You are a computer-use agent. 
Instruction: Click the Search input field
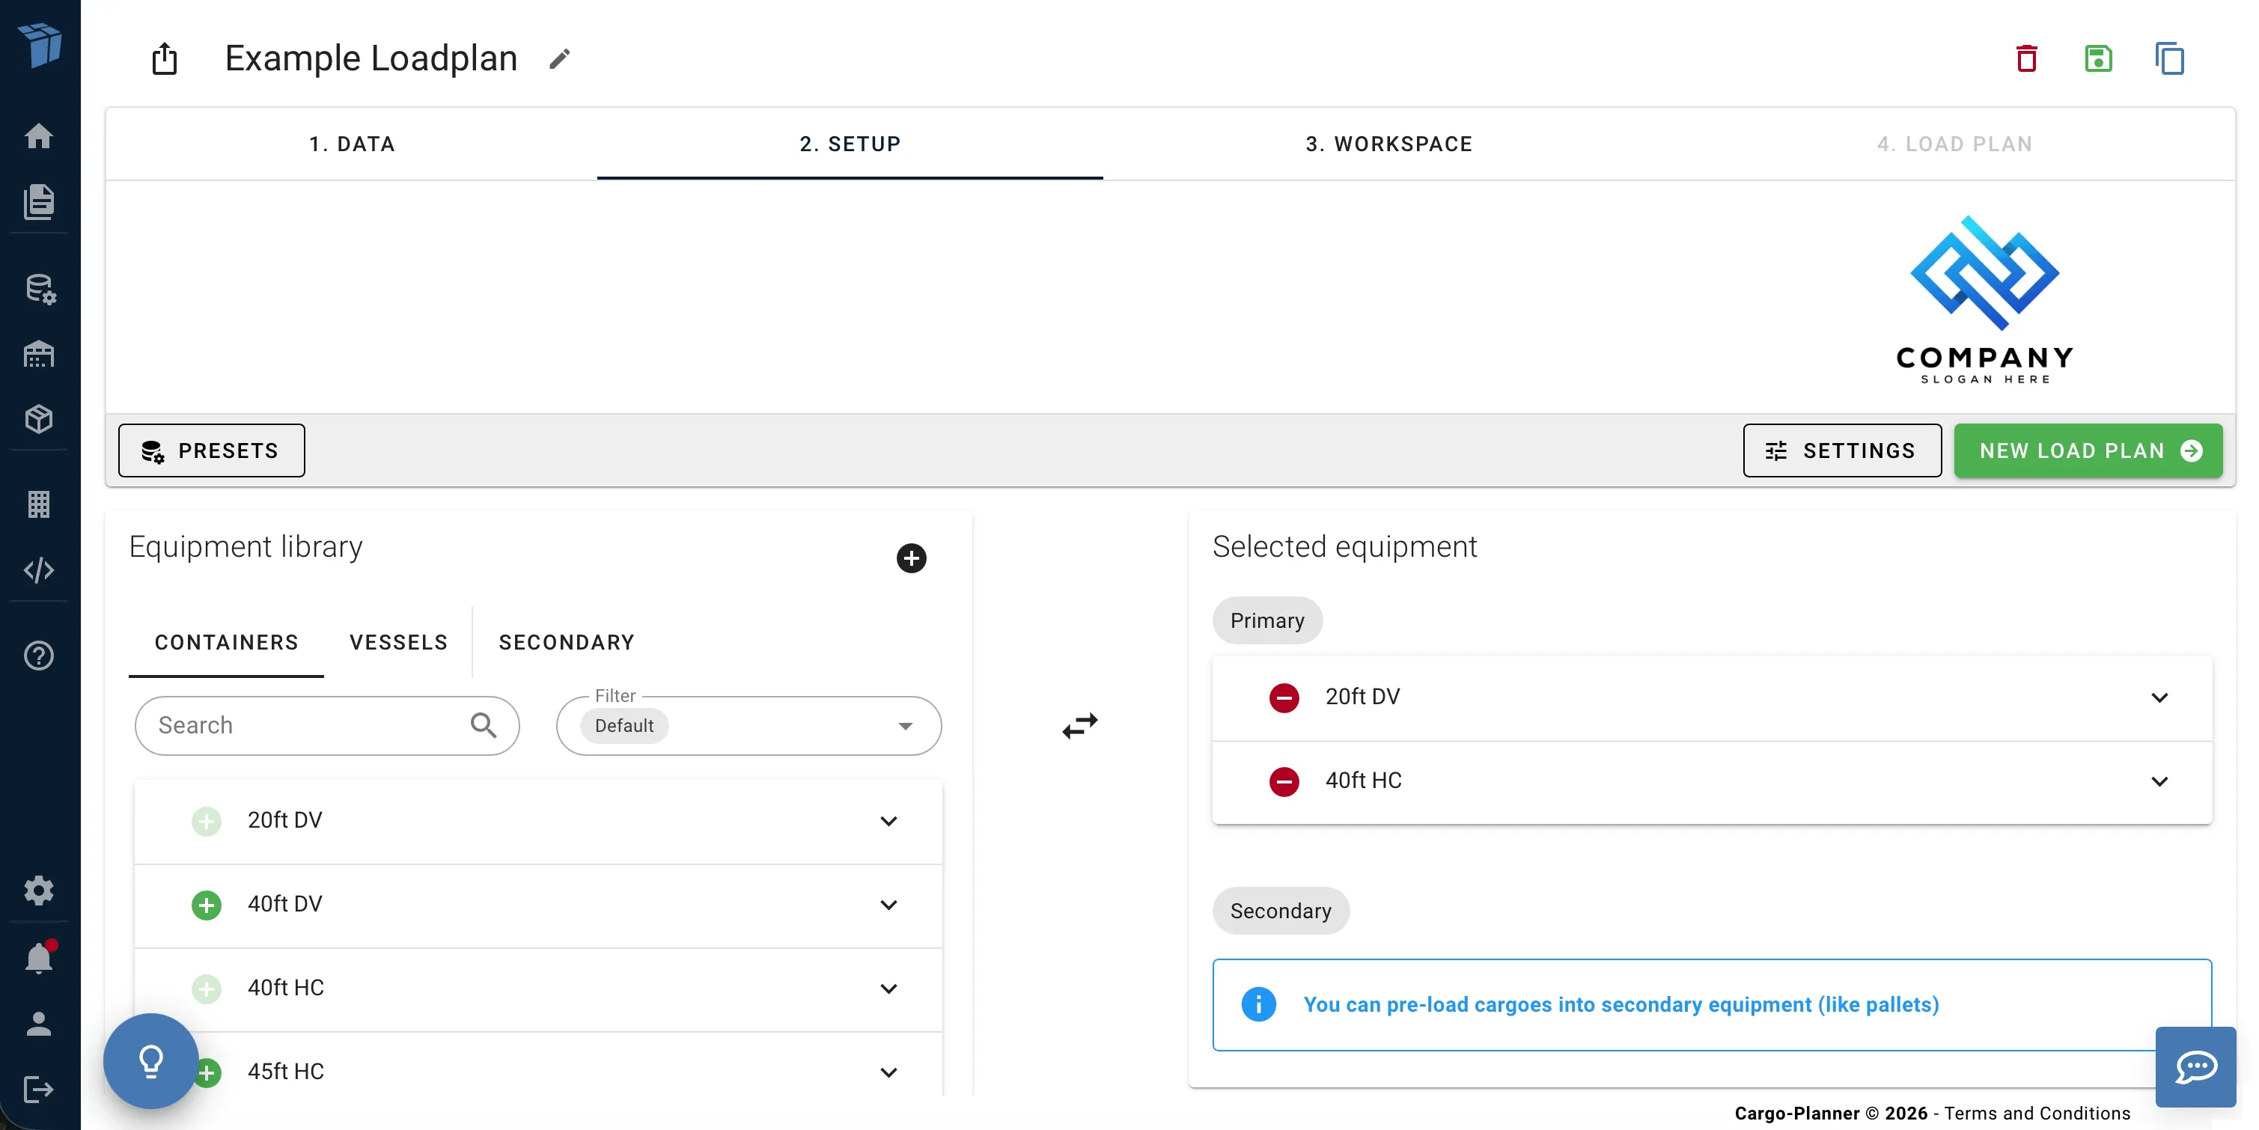[x=327, y=726]
